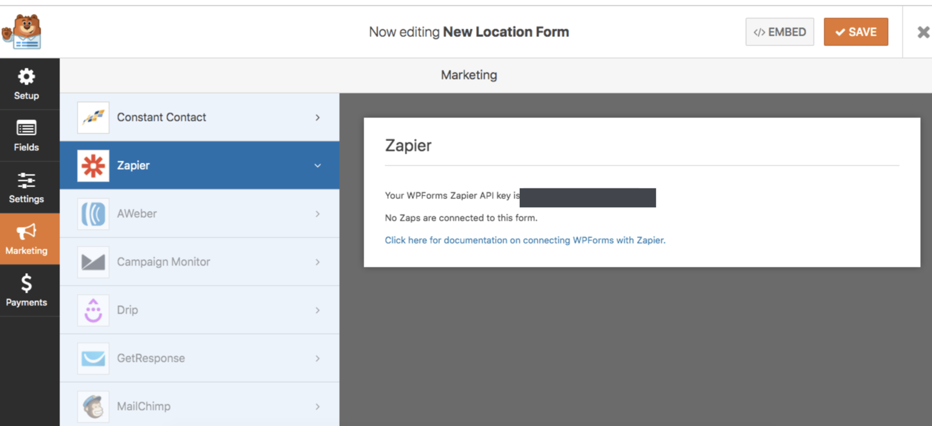The height and width of the screenshot is (426, 932).
Task: Expand the GetResponse chevron
Action: tap(317, 358)
